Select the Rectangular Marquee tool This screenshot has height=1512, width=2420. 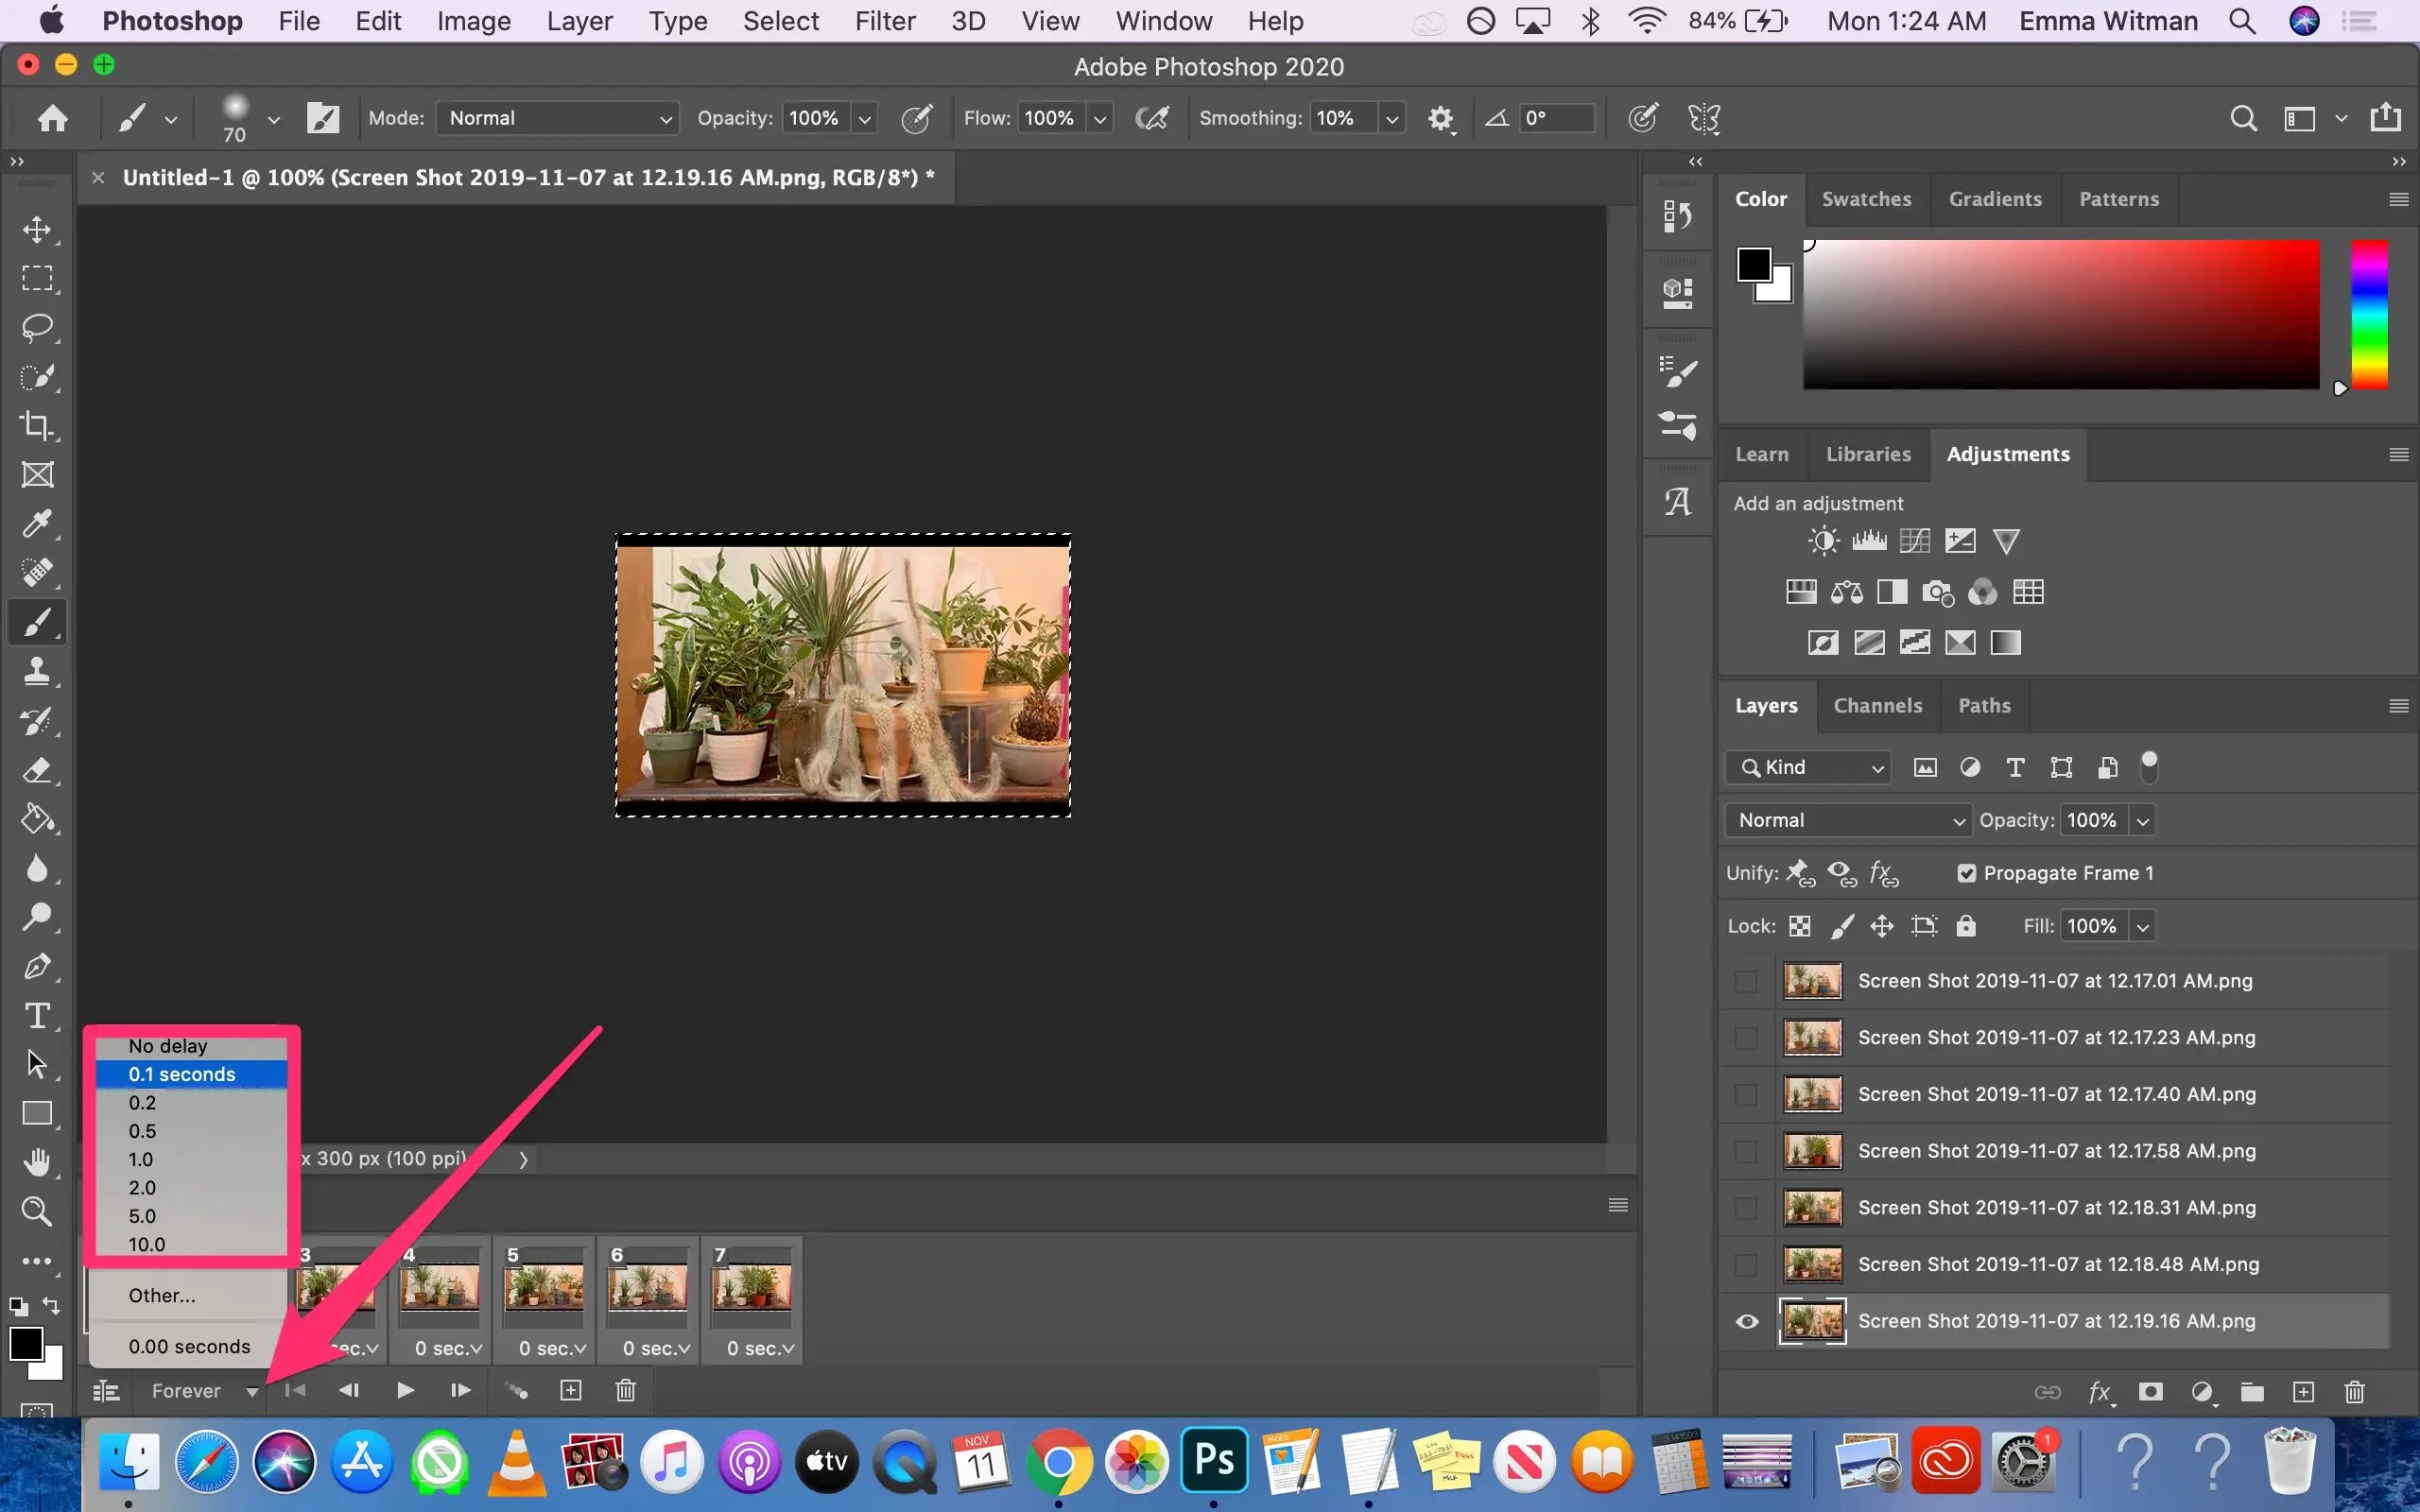click(x=37, y=278)
